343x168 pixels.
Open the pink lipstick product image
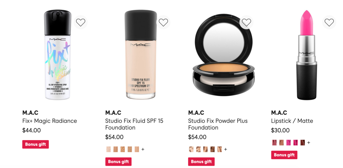tap(306, 55)
